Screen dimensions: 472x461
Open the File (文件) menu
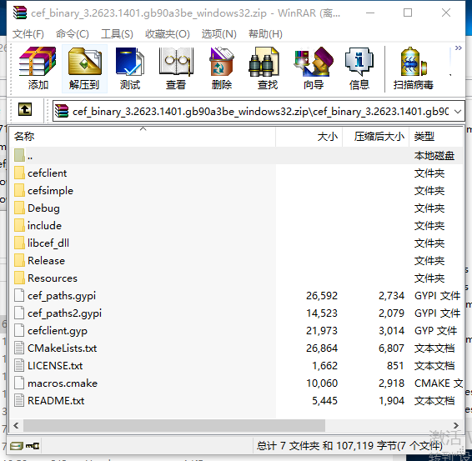(28, 34)
